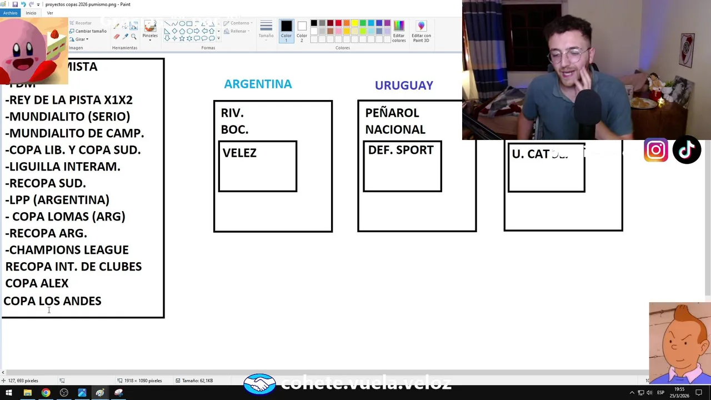Select Color 1 foreground box
The height and width of the screenshot is (400, 711).
tap(286, 31)
